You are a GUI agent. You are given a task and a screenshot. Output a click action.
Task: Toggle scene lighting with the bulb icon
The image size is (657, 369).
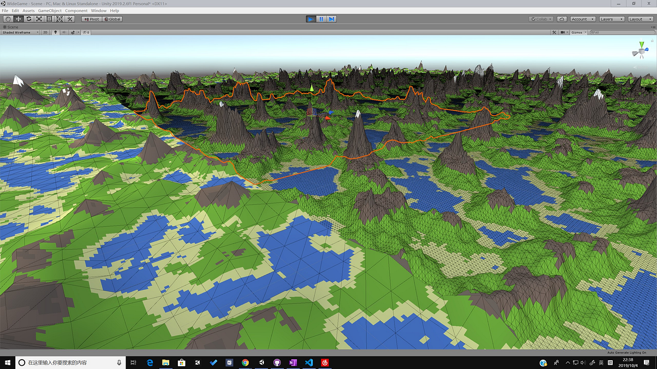tap(55, 32)
